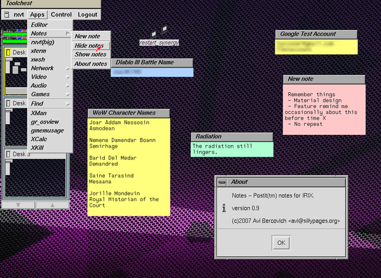The width and height of the screenshot is (381, 278).
Task: Launch gmemusage from the Apps menu
Action: tap(50, 131)
